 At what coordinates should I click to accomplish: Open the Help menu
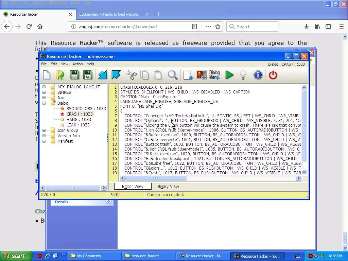[x=90, y=64]
